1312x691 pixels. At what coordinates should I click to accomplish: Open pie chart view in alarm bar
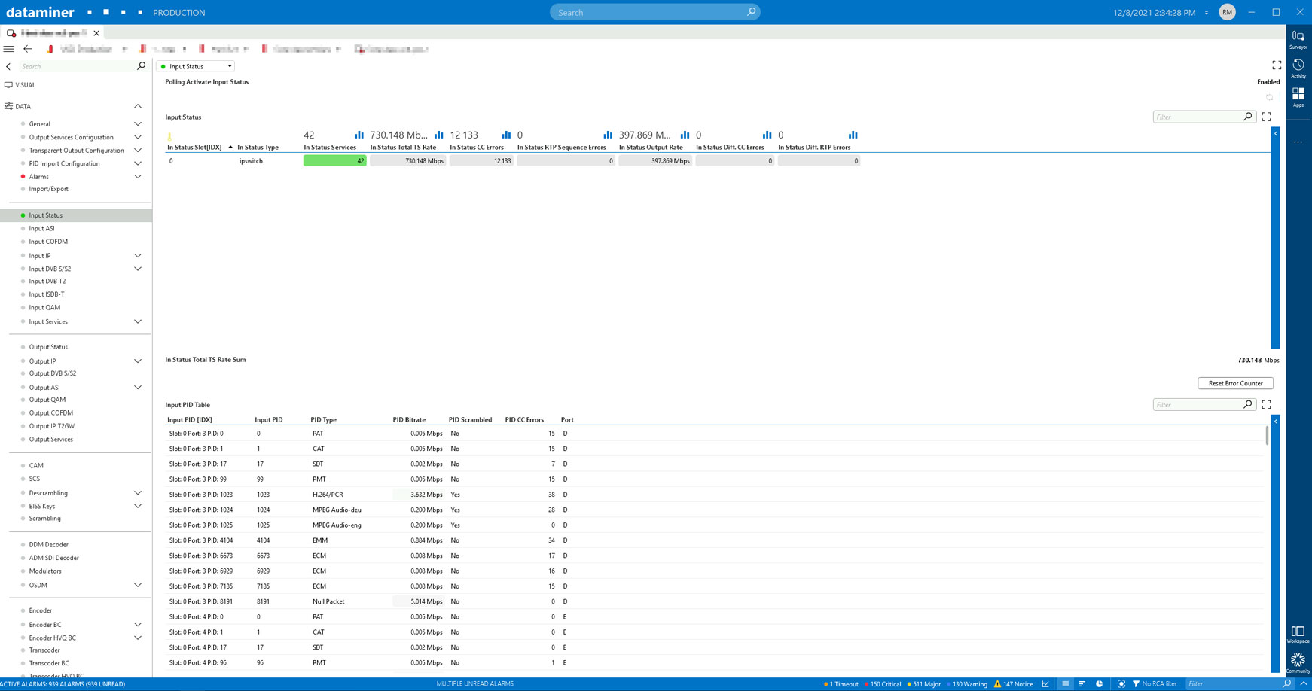1100,684
